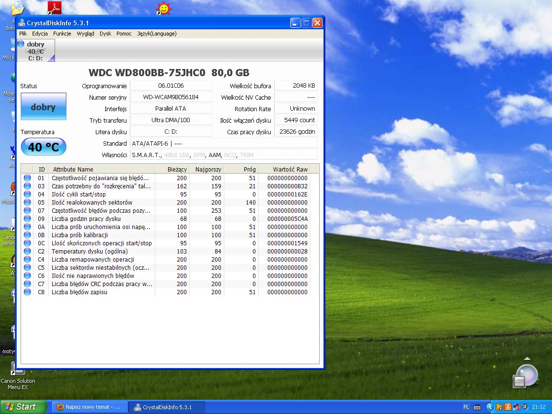Click the status orb for attribute 01
This screenshot has height=414, width=552.
tap(27, 178)
